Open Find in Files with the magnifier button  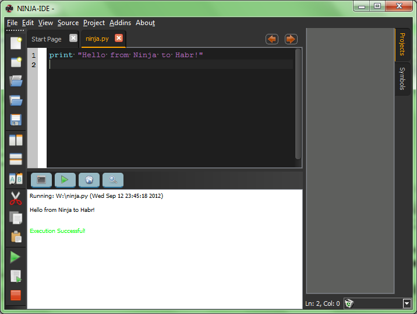tap(113, 180)
